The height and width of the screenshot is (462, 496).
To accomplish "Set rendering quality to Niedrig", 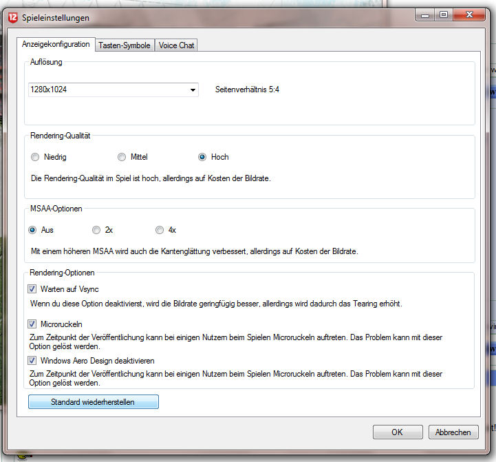I will (35, 157).
